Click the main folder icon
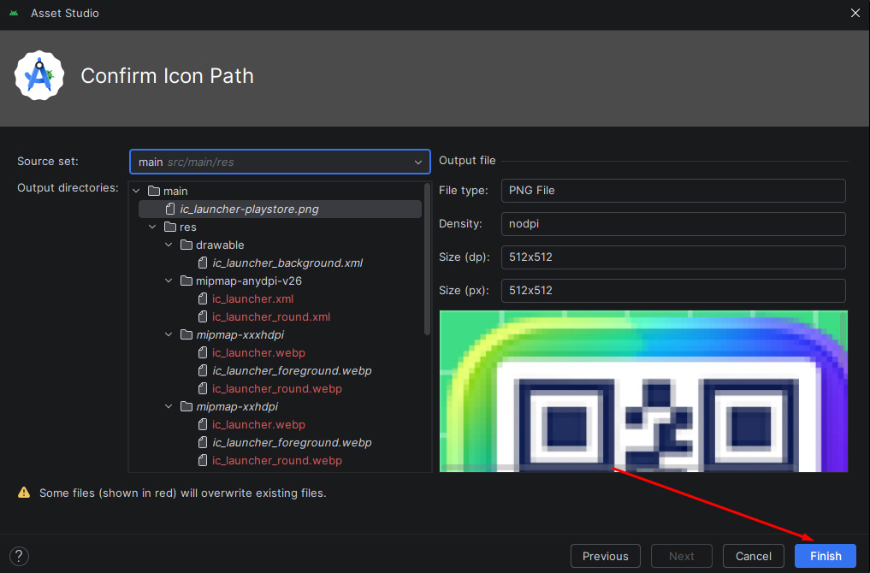870x573 pixels. [154, 191]
